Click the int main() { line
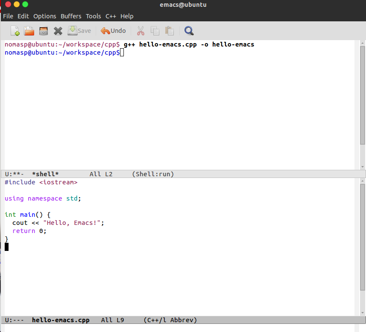This screenshot has width=366, height=332. 27,214
